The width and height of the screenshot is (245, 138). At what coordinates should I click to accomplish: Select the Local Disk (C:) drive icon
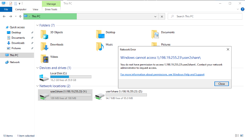click(44, 78)
